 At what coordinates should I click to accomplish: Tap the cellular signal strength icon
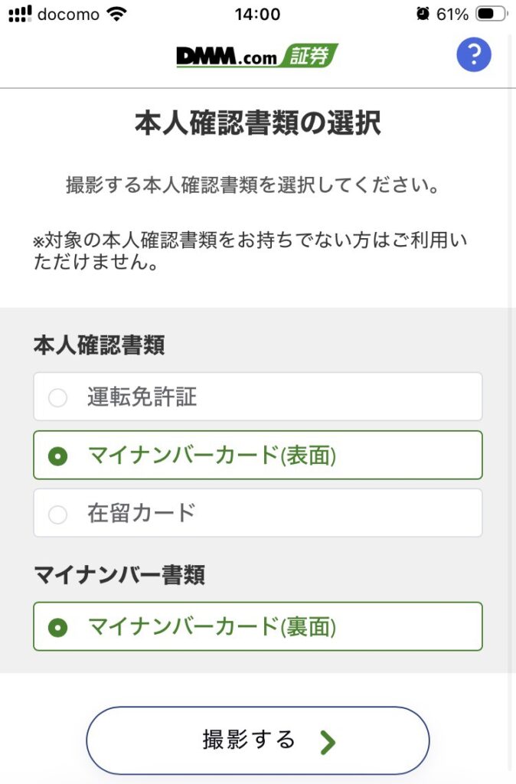point(20,14)
